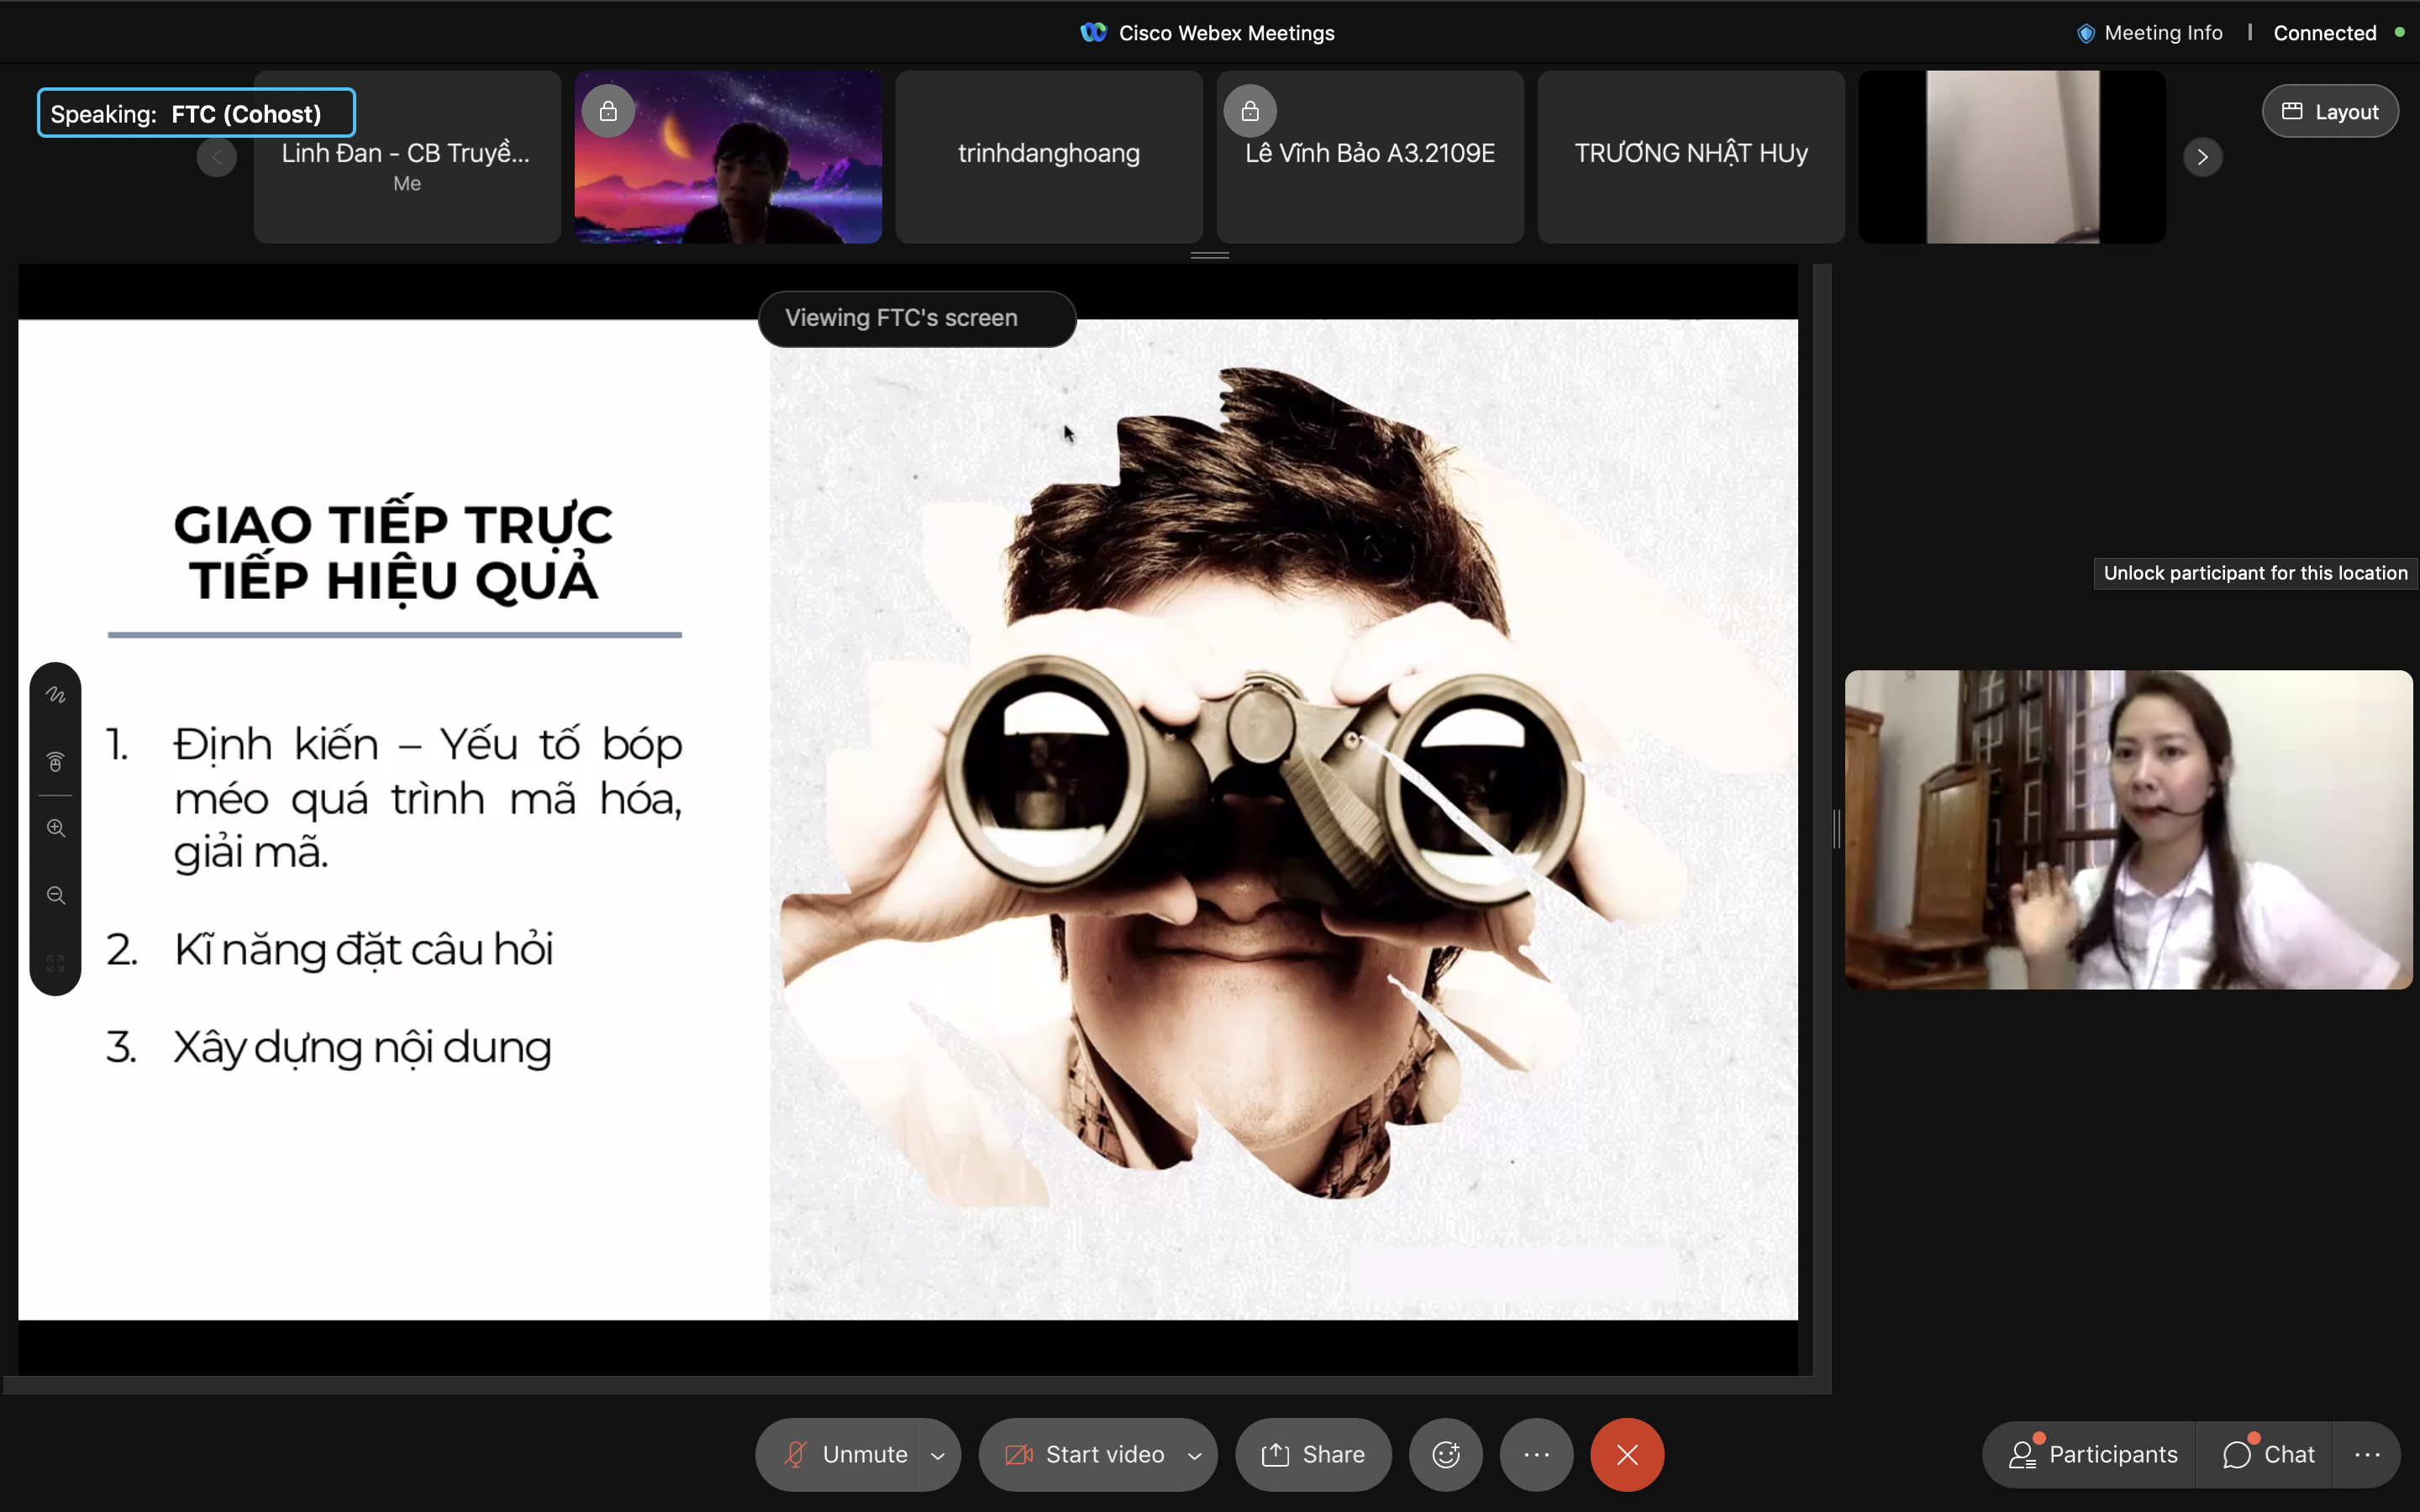This screenshot has height=1512, width=2420.
Task: Open the reactions emoji button
Action: coord(1445,1454)
